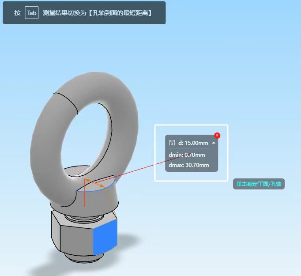Image resolution: width=301 pixels, height=276 pixels.
Task: Select the d: 15.00mm distance value
Action: point(193,143)
